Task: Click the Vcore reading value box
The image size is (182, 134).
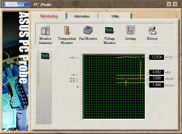Action: [156, 85]
